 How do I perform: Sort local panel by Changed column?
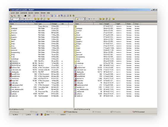pos(56,24)
